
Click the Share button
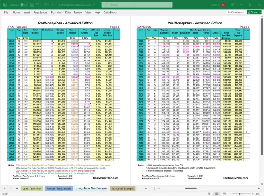tap(253, 12)
